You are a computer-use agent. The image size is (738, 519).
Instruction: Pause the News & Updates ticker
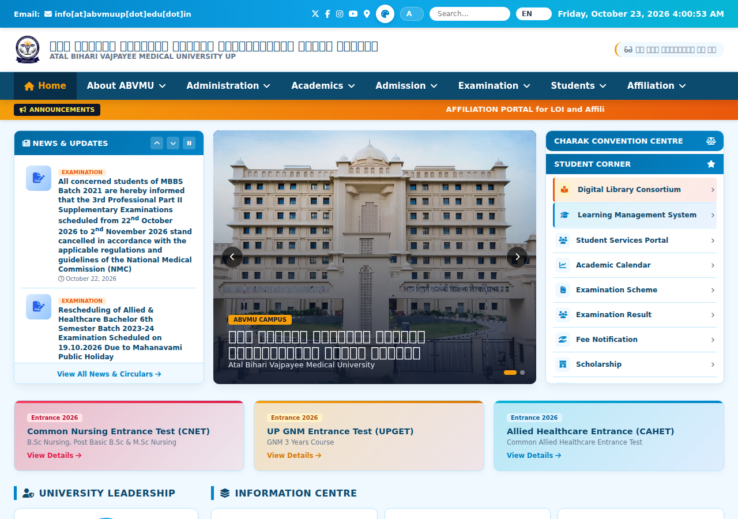coord(189,143)
